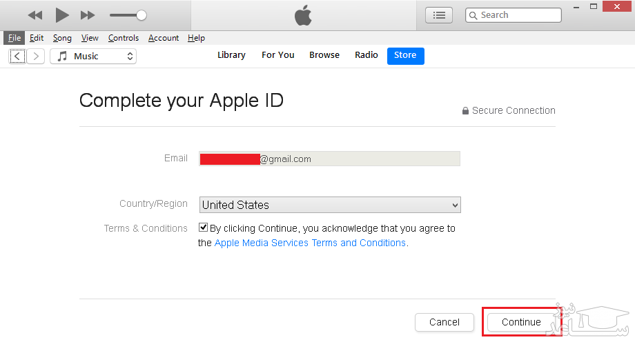The height and width of the screenshot is (342, 635).
Task: Click the Apple logo in the header
Action: (x=303, y=15)
